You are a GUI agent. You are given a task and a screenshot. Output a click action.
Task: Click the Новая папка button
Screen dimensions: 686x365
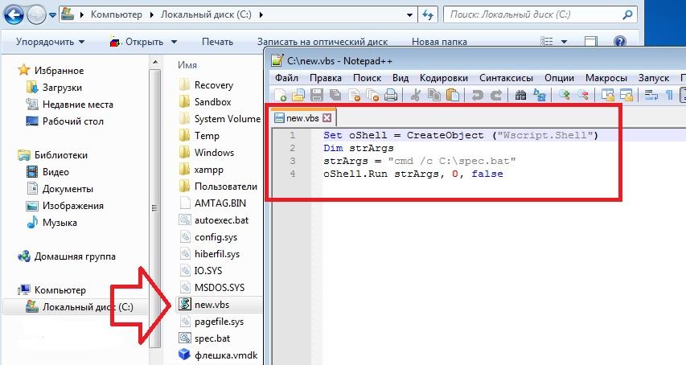pyautogui.click(x=438, y=42)
